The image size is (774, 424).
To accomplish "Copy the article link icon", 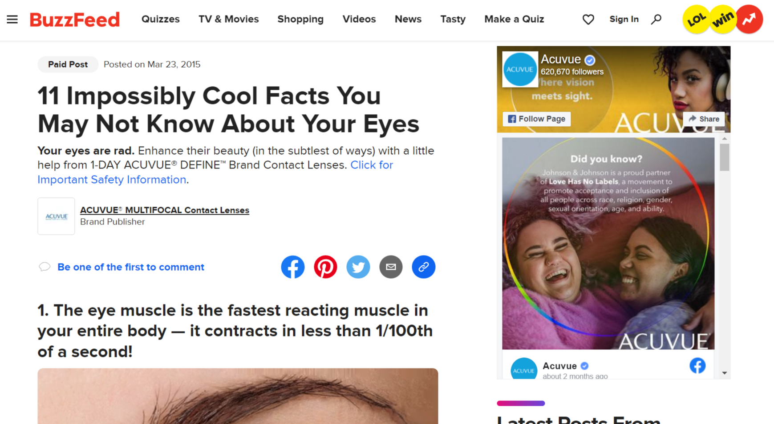I will tap(423, 267).
